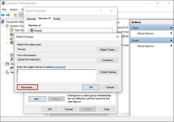This screenshot has width=174, height=122.
Task: Open the examples hyperlink
Action: pos(59,67)
